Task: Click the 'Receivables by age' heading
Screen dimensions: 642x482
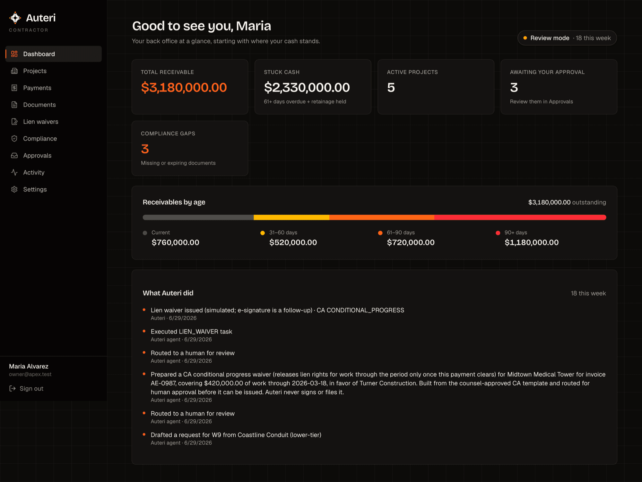Action: click(x=174, y=202)
